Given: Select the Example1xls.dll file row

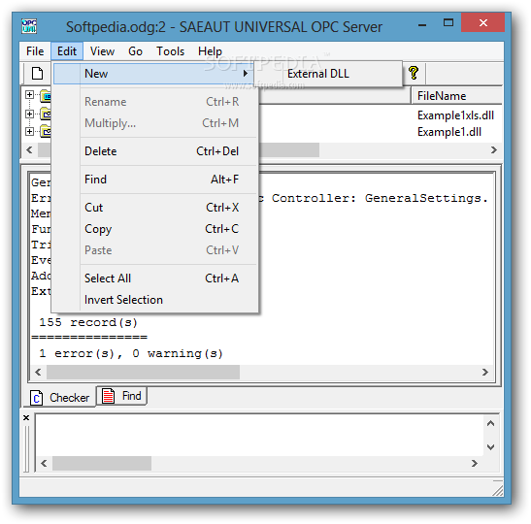Looking at the screenshot, I should tap(455, 115).
